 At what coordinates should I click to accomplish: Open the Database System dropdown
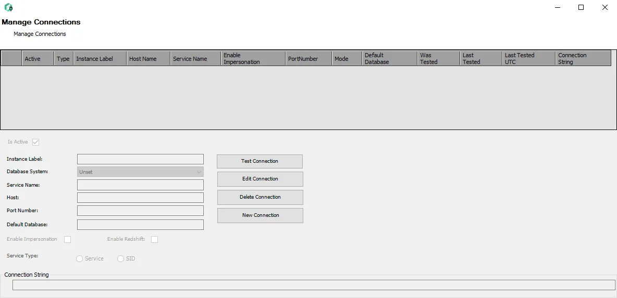point(141,172)
